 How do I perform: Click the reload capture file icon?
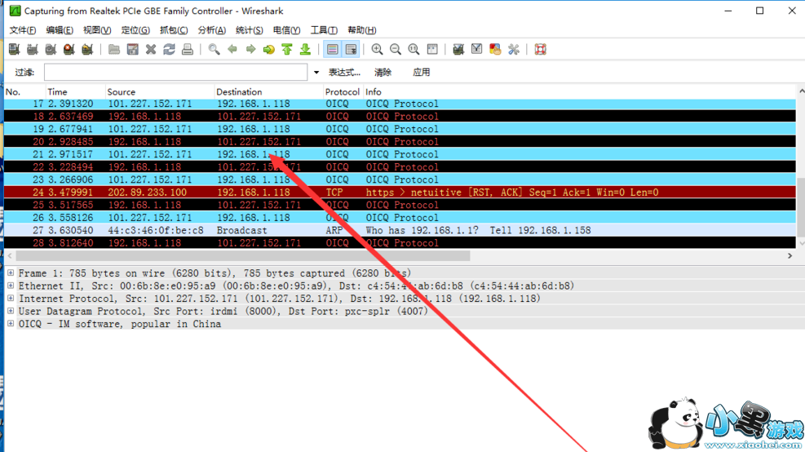(x=169, y=50)
